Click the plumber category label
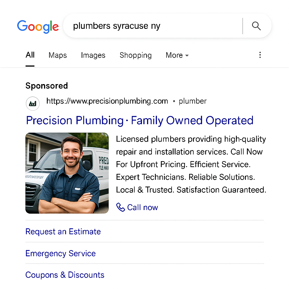Screen dimensions: 289x289 click(x=192, y=101)
